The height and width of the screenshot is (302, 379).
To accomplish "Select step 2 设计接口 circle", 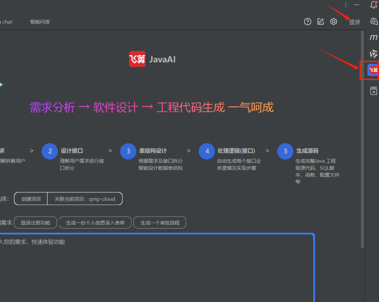I will (50, 151).
